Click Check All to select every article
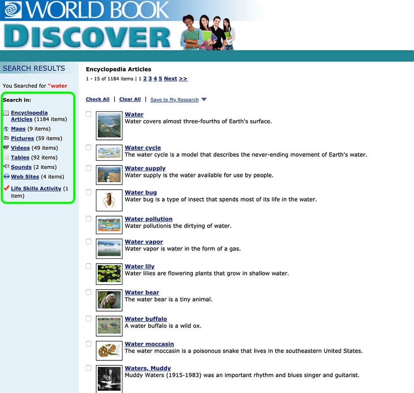The width and height of the screenshot is (414, 393). 97,99
